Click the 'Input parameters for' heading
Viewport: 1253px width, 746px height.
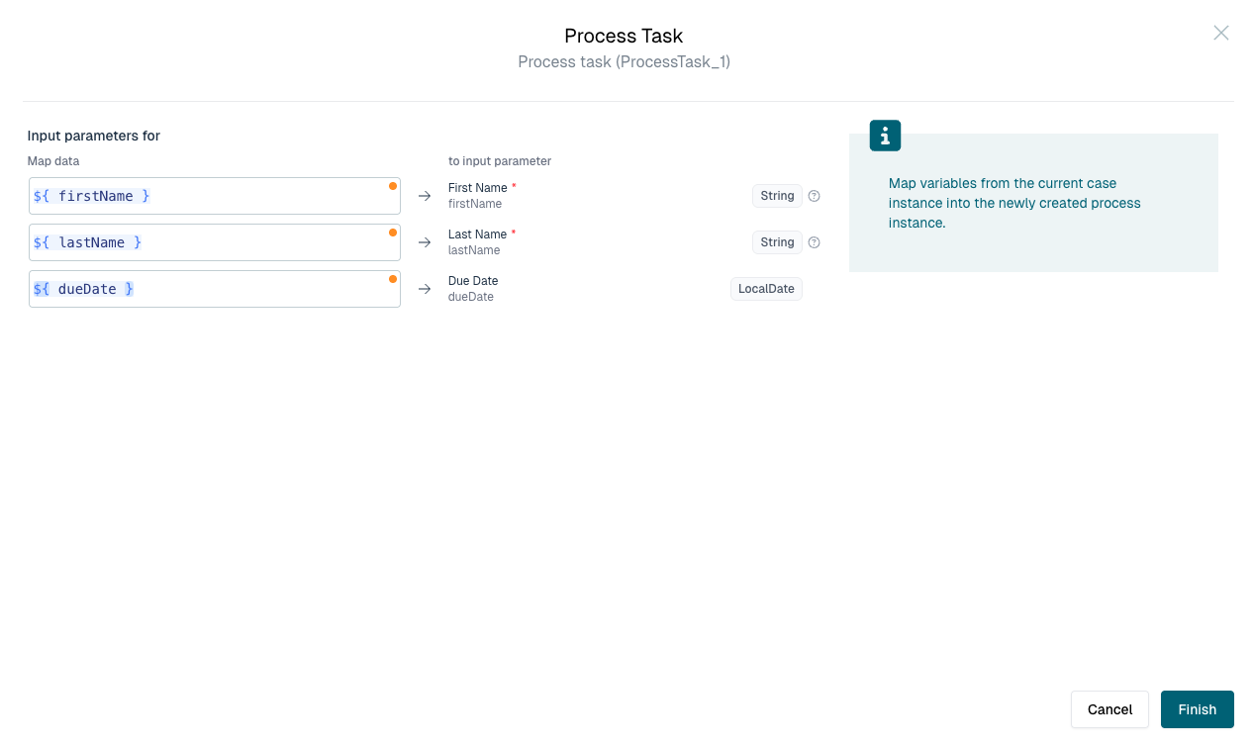(94, 136)
